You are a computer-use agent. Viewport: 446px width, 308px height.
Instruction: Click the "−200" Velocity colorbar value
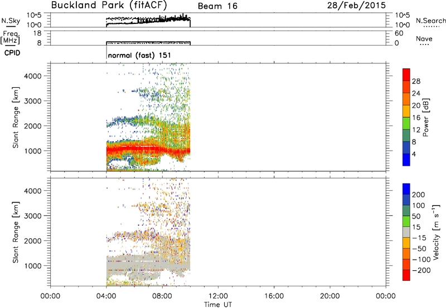pos(421,270)
